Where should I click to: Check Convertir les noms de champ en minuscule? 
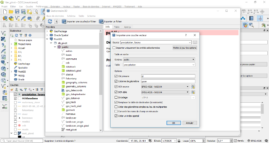116,111
